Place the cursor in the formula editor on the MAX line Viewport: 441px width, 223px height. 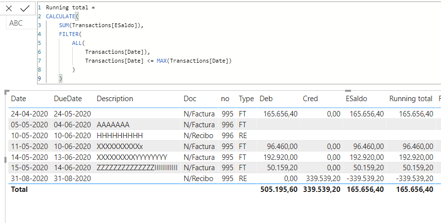pos(158,61)
